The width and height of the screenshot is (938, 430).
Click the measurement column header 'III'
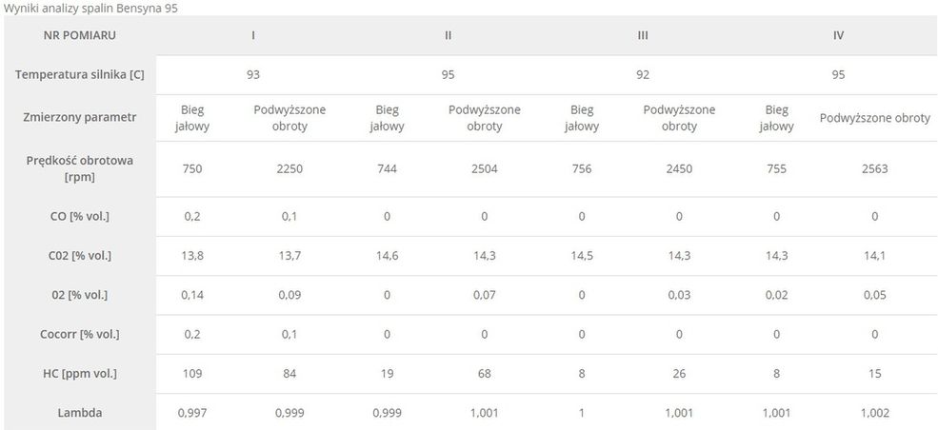(x=643, y=35)
